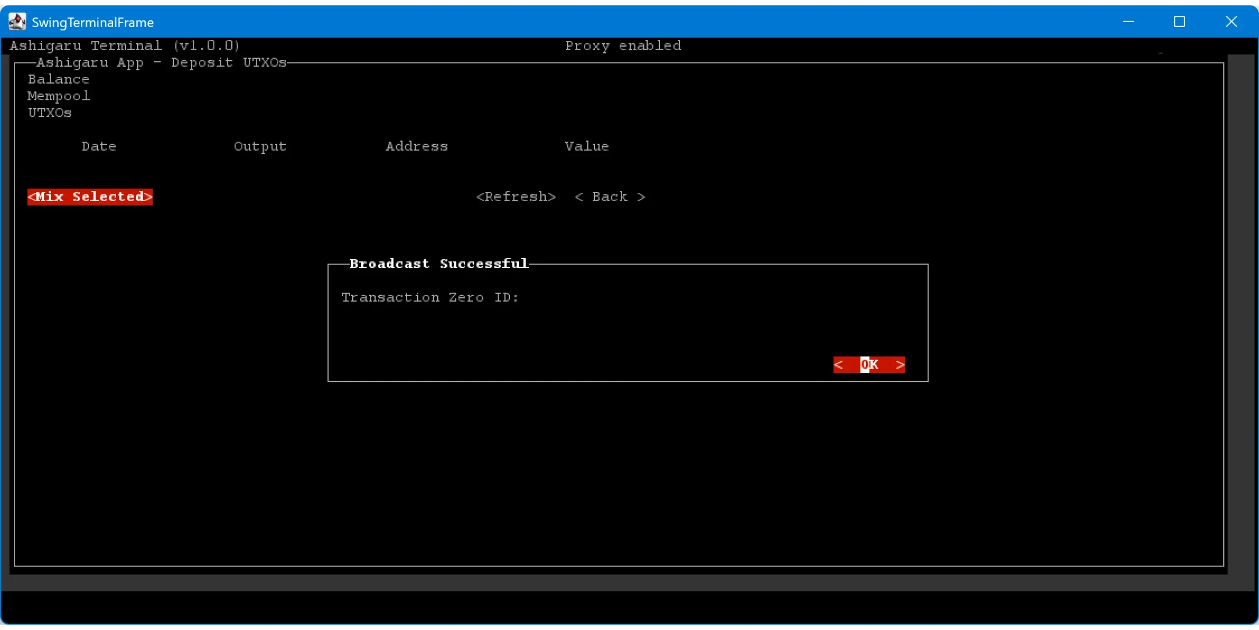Click the Broadcast Successful dialog title
Viewport: 1259px width, 630px height.
point(439,264)
